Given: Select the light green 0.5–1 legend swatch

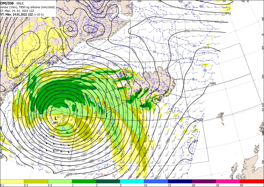Looking at the screenshot, I should point(60,181).
